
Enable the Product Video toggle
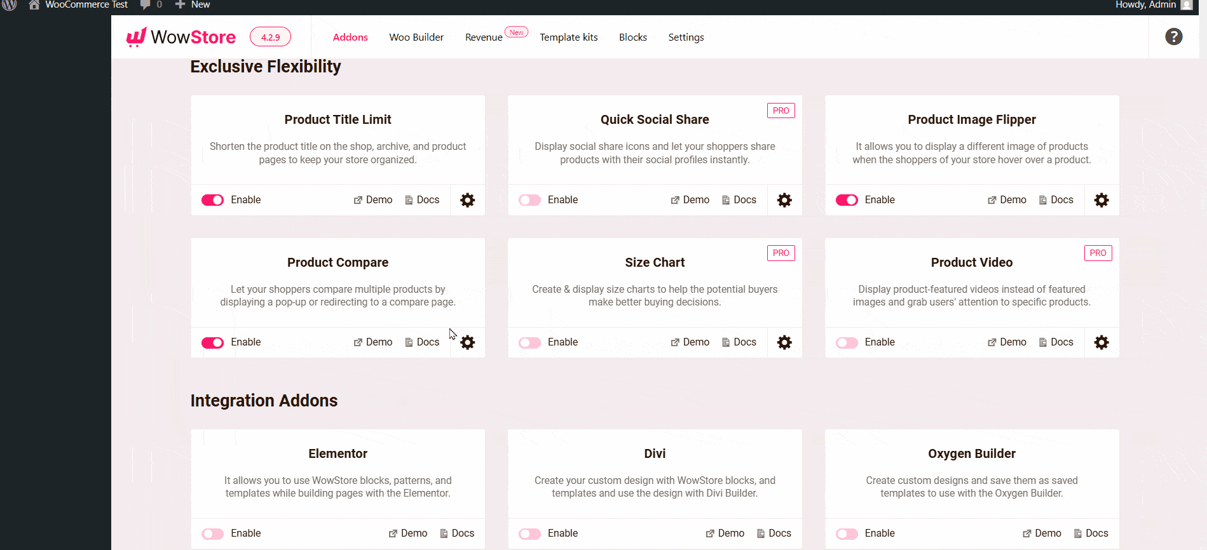point(847,342)
